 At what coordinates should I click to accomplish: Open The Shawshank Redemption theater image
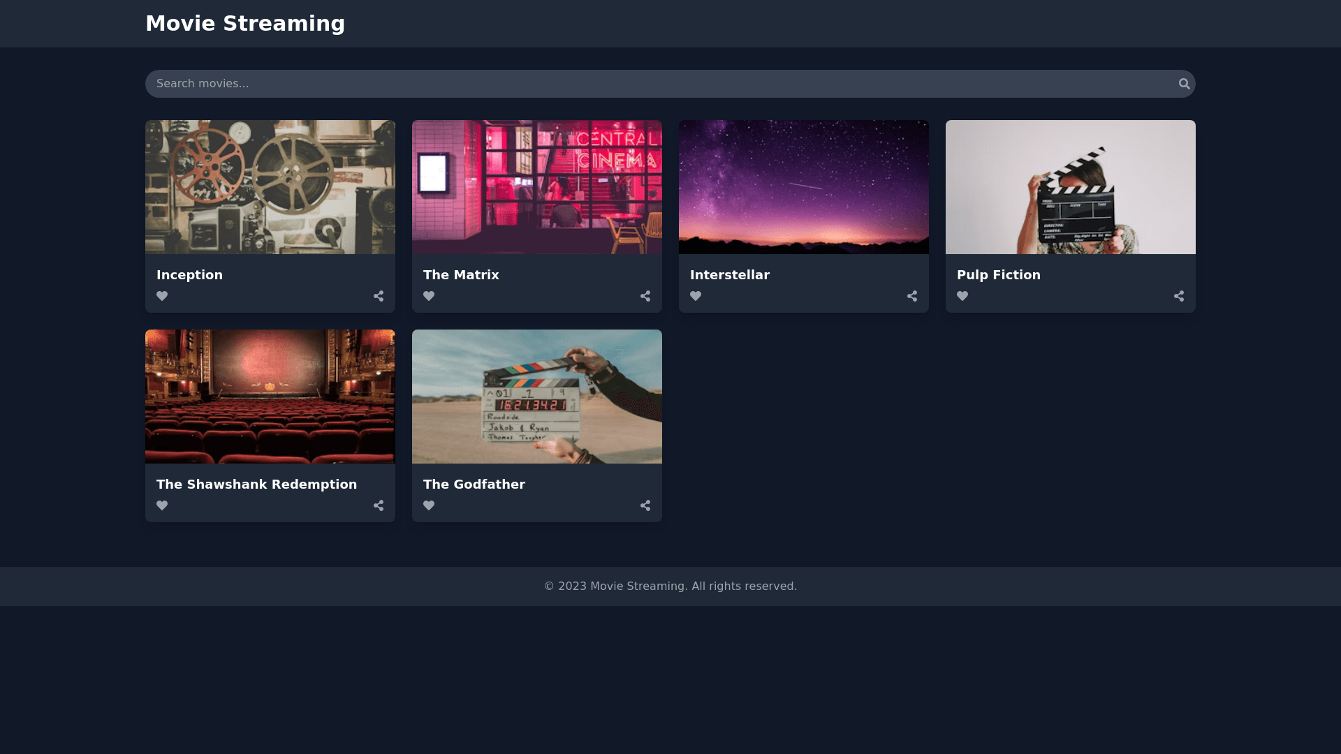point(270,397)
